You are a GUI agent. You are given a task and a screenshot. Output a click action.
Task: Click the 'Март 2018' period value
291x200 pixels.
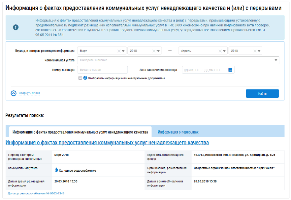tap(61, 155)
